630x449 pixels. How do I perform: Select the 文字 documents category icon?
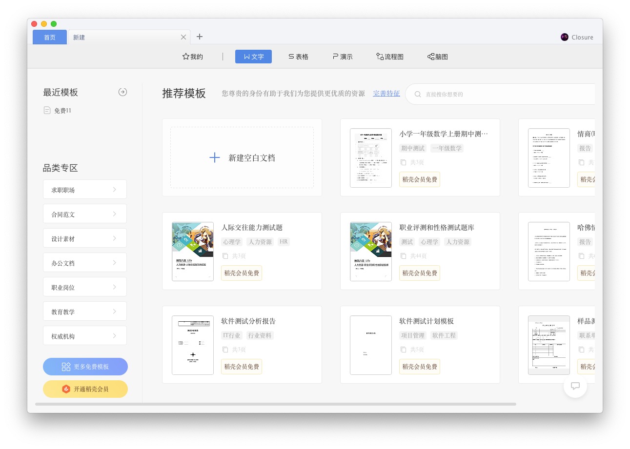[253, 56]
